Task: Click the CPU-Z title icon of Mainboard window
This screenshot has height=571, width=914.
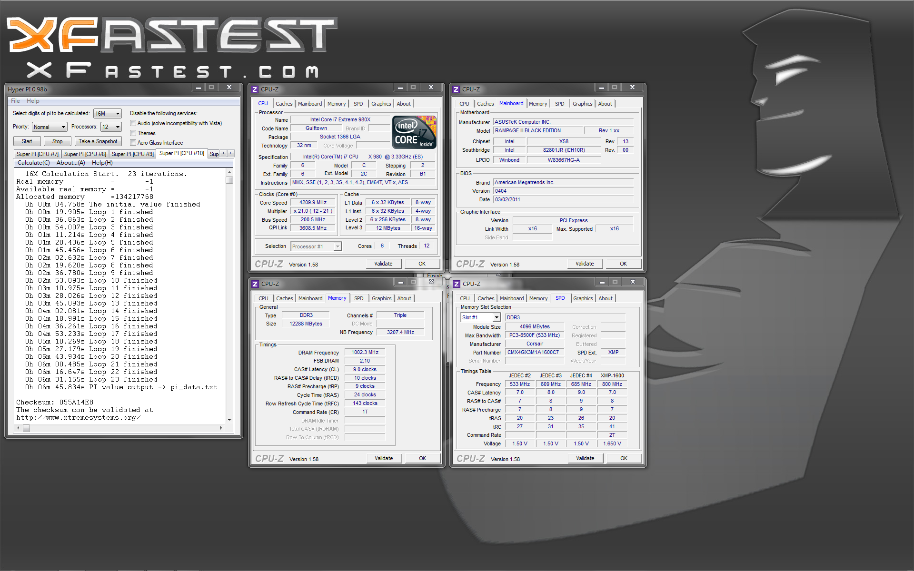Action: click(457, 89)
